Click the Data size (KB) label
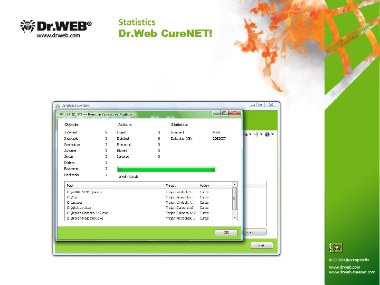The width and height of the screenshot is (380, 285). [181, 139]
